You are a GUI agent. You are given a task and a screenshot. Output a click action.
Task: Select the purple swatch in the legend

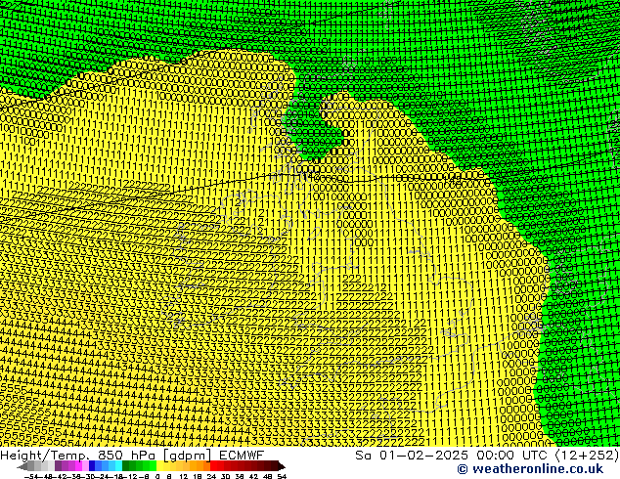(x=65, y=466)
